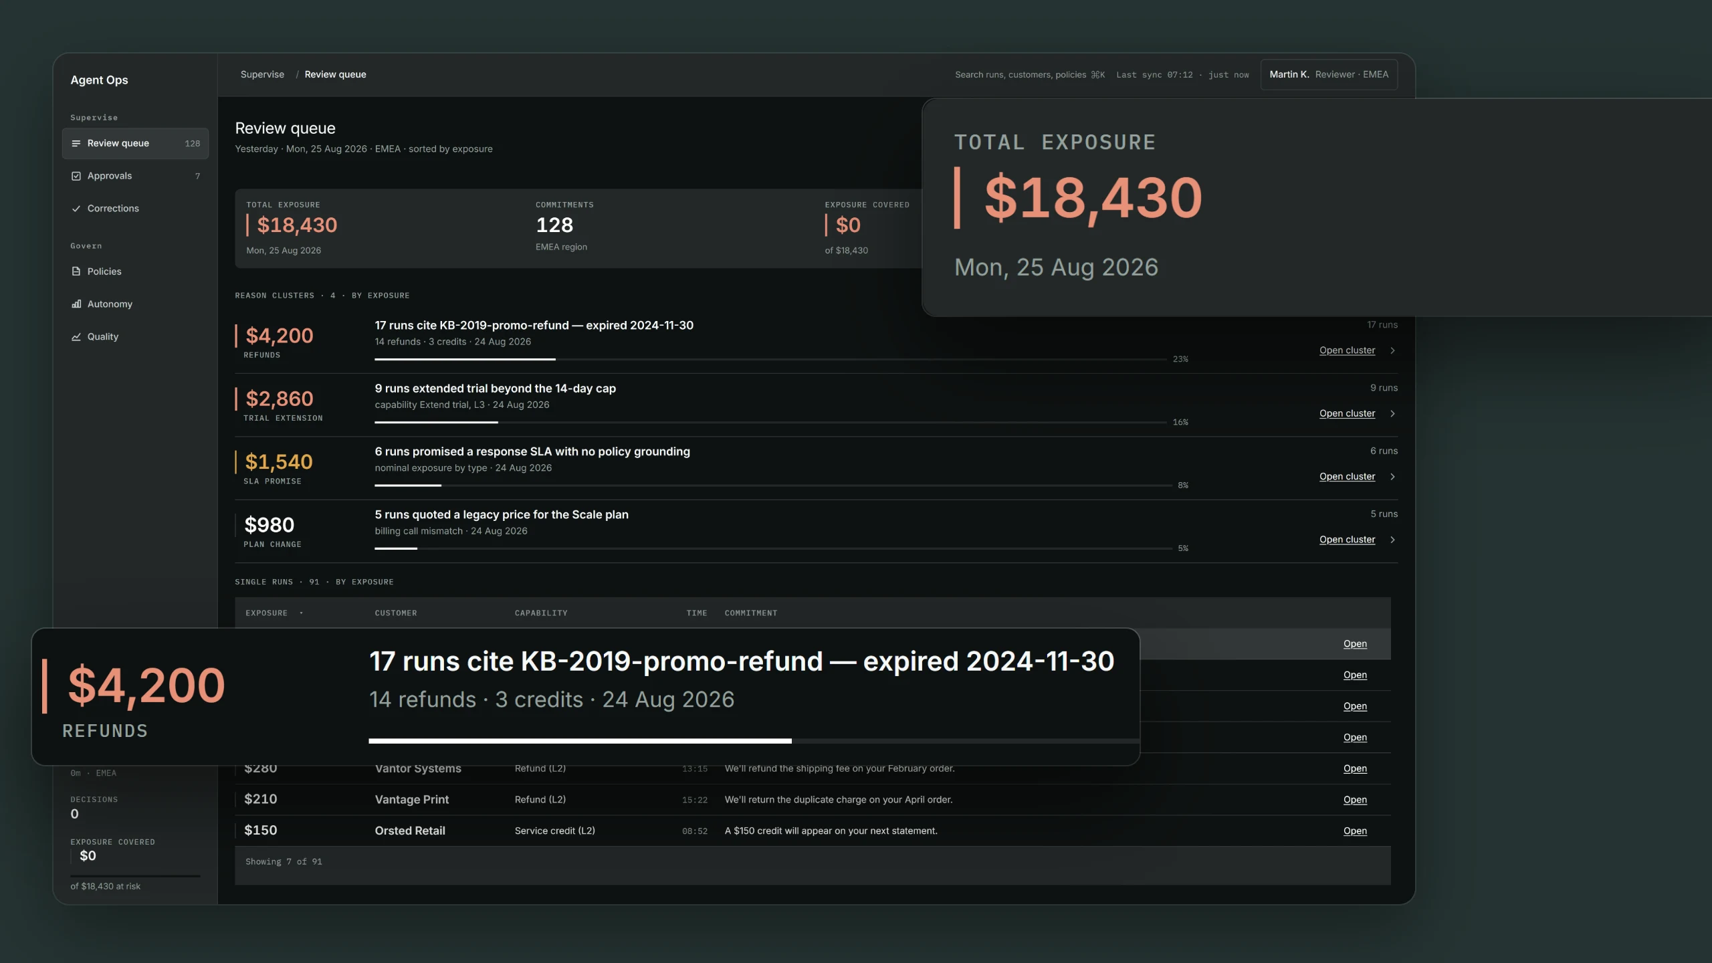The width and height of the screenshot is (1712, 963).
Task: Open the Vantage Print refund run
Action: pos(1355,800)
